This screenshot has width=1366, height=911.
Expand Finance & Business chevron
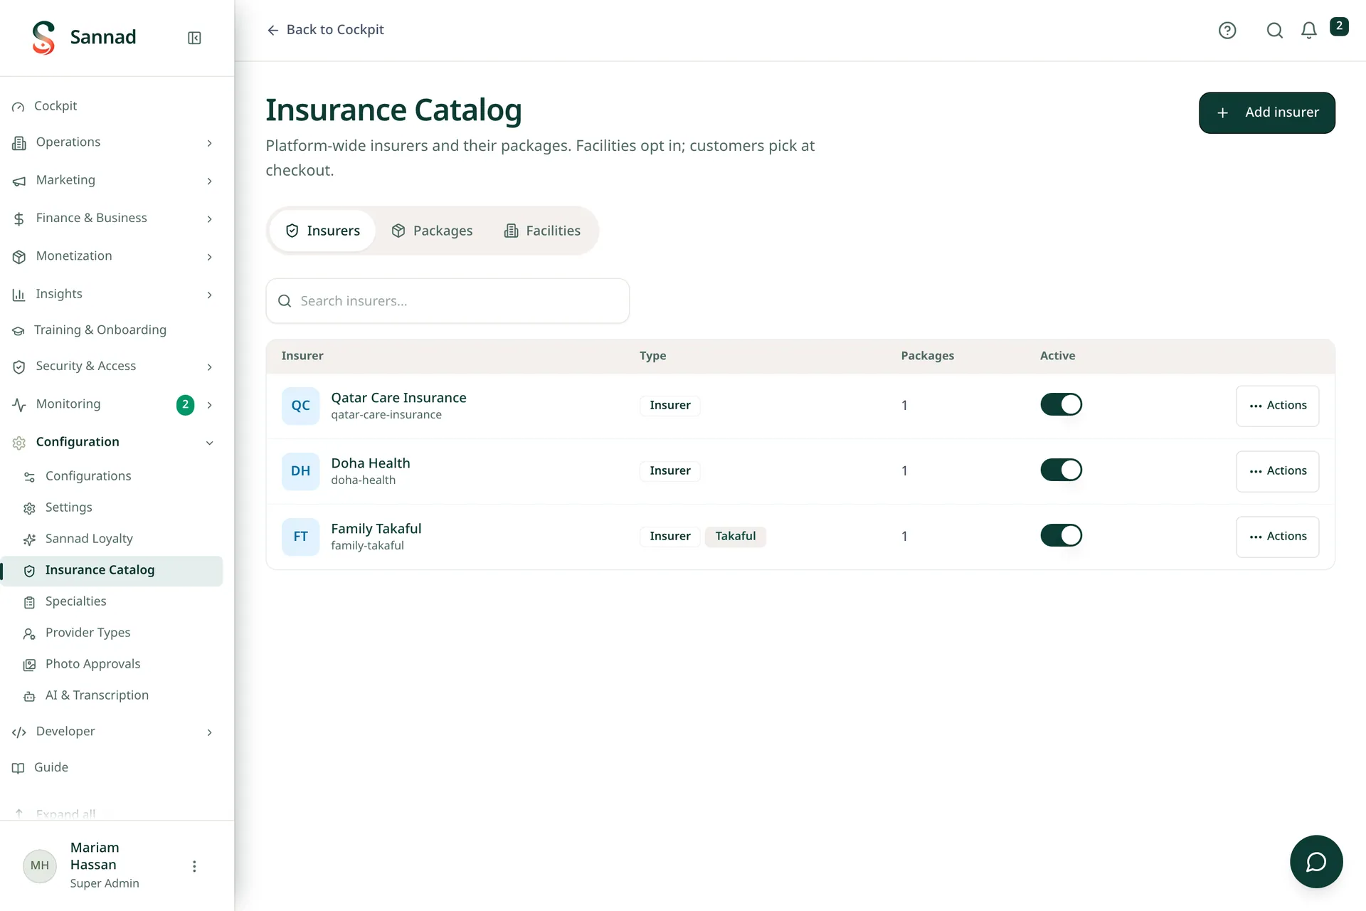tap(209, 218)
